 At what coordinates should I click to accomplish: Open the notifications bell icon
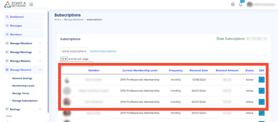point(240,4)
